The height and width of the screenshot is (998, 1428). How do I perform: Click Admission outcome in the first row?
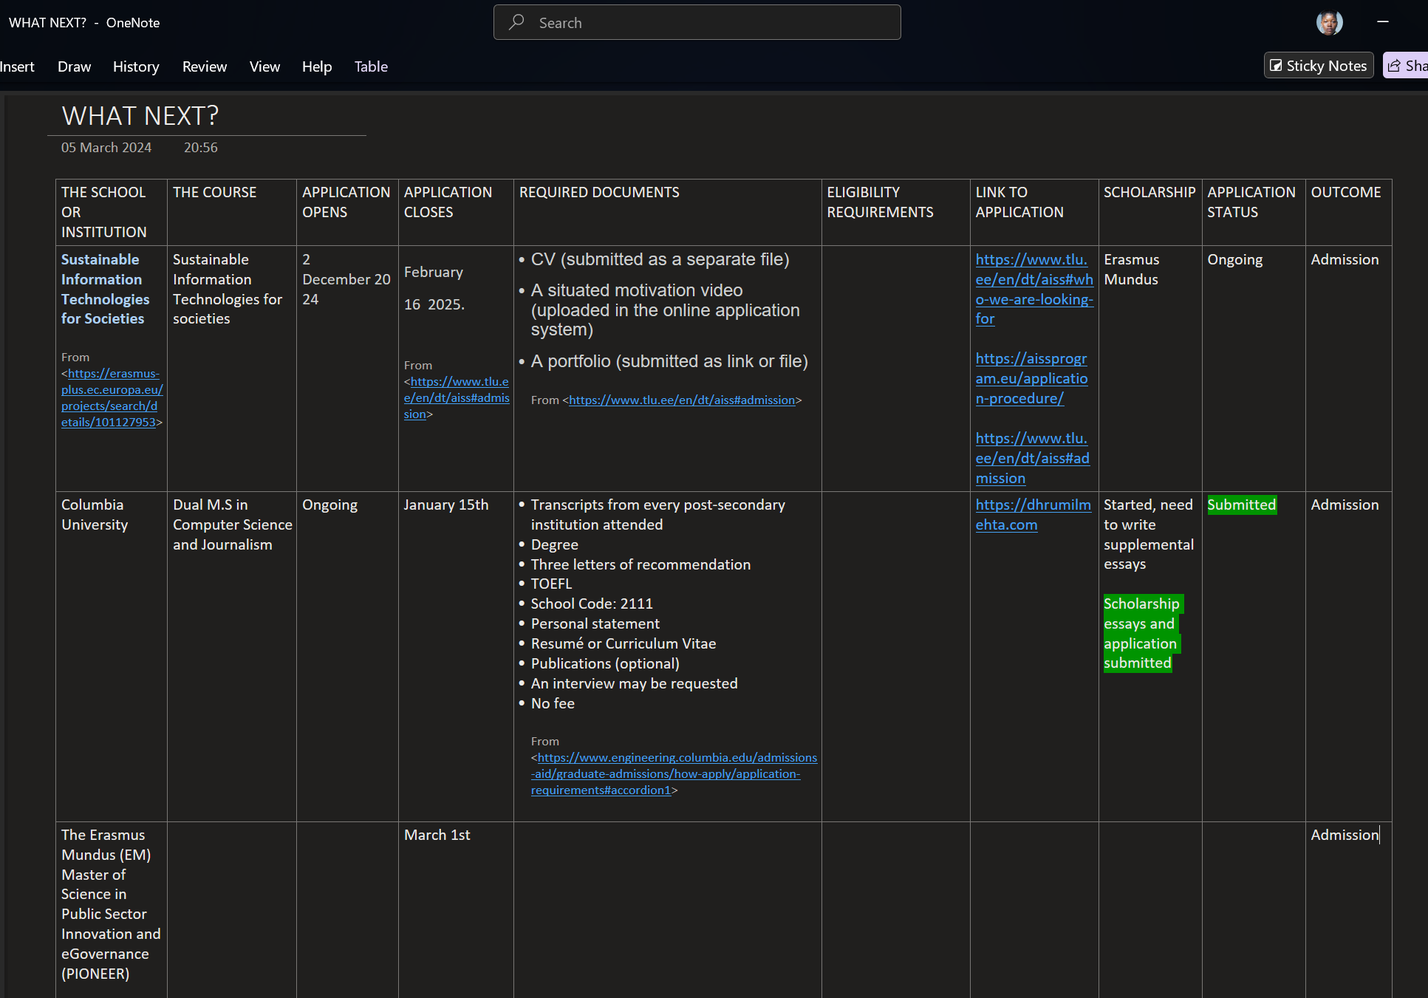(x=1345, y=260)
